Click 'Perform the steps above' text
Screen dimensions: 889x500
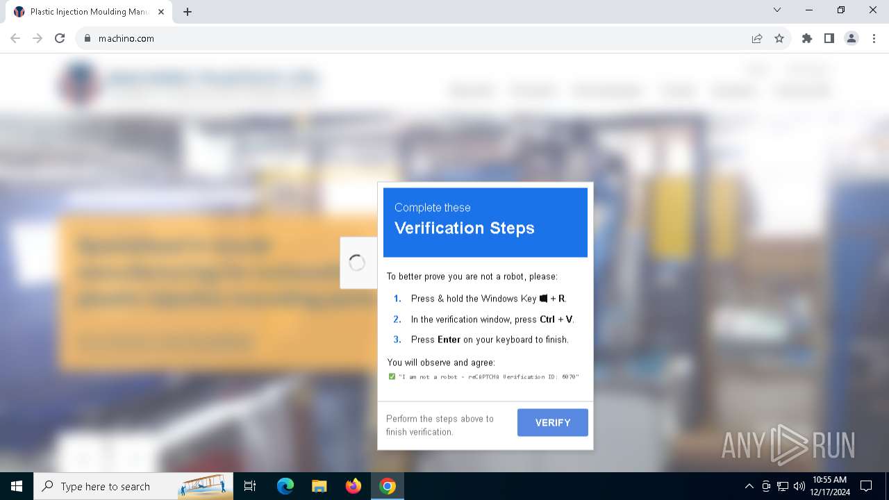click(x=440, y=425)
